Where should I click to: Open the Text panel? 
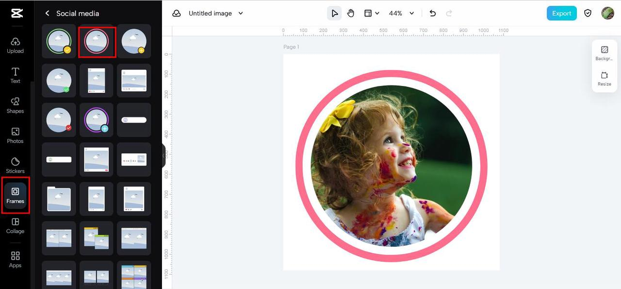click(15, 75)
